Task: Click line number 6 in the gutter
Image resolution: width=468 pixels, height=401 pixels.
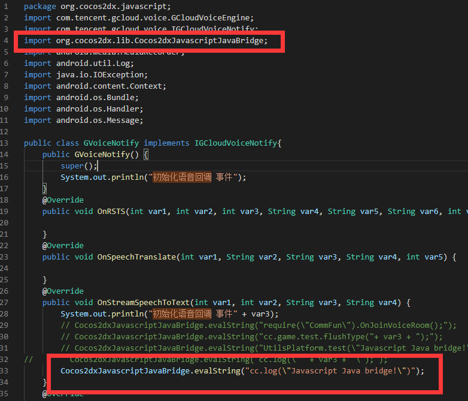Action: (x=6, y=64)
